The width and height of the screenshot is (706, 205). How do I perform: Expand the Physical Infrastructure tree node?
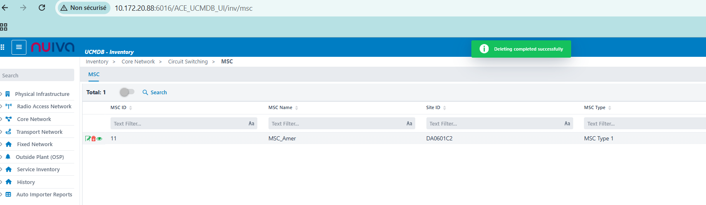click(2, 94)
